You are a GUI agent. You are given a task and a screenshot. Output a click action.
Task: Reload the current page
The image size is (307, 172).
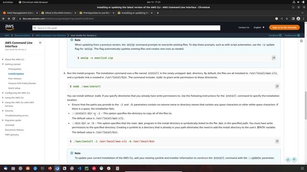(x=14, y=19)
